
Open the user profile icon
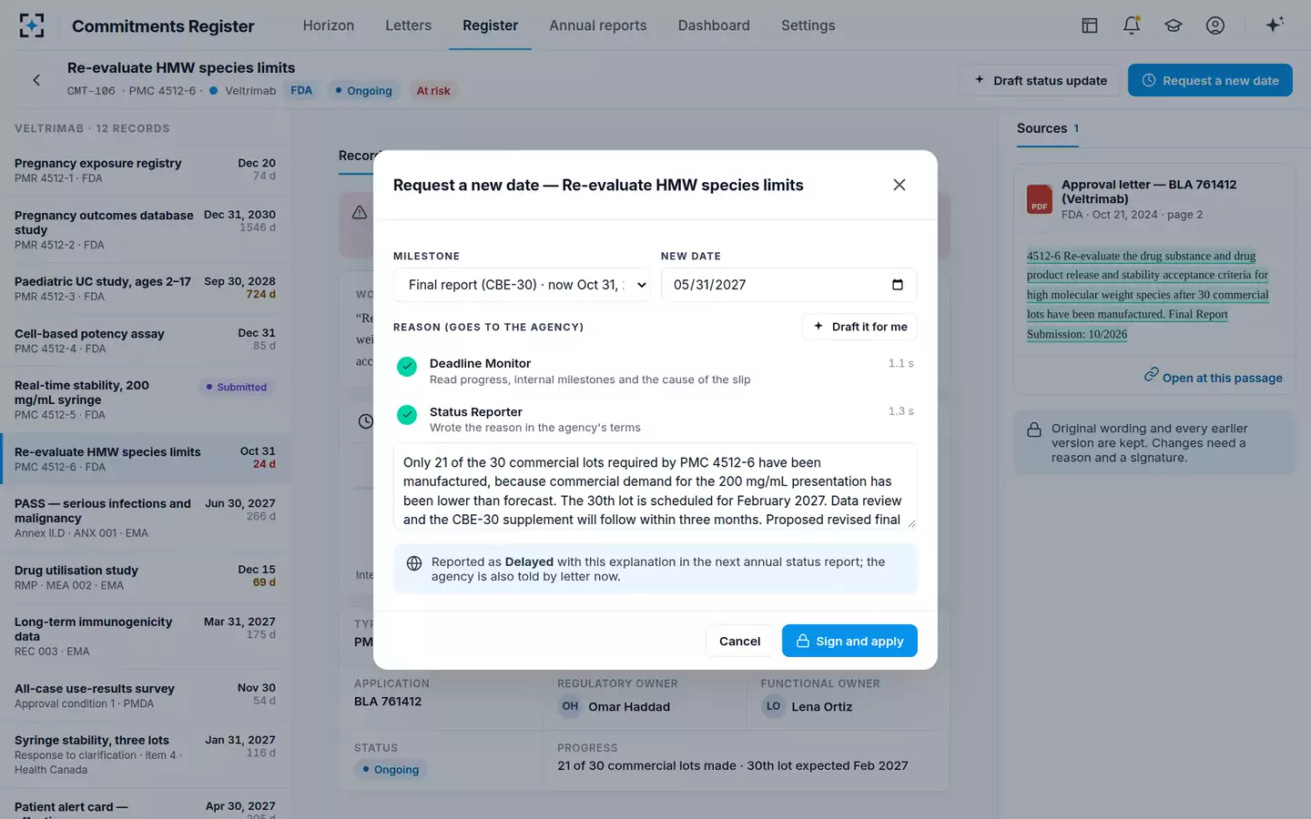coord(1215,25)
